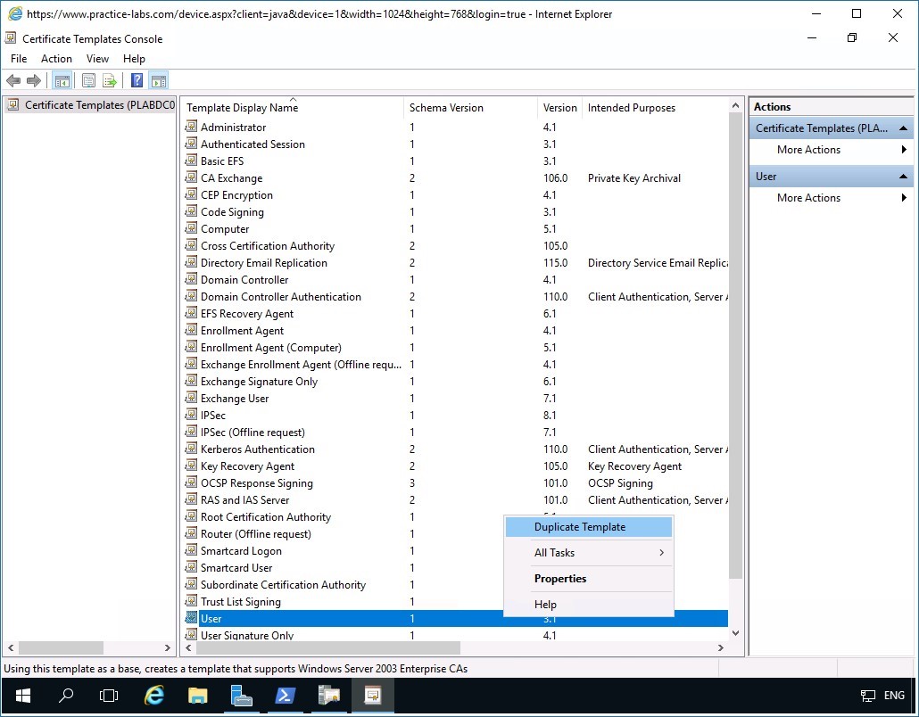Click the Back navigation arrow
919x717 pixels.
point(13,80)
